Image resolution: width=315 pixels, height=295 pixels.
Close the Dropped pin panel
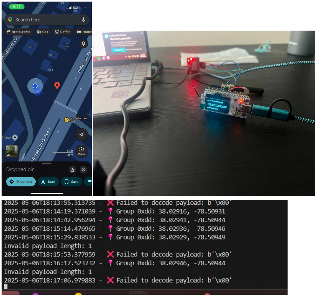83,170
